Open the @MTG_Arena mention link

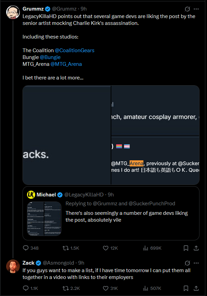click(66, 64)
